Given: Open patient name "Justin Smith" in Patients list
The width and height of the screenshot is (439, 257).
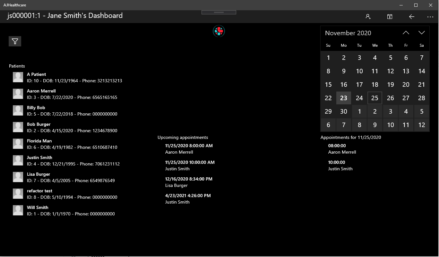Looking at the screenshot, I should (39, 157).
